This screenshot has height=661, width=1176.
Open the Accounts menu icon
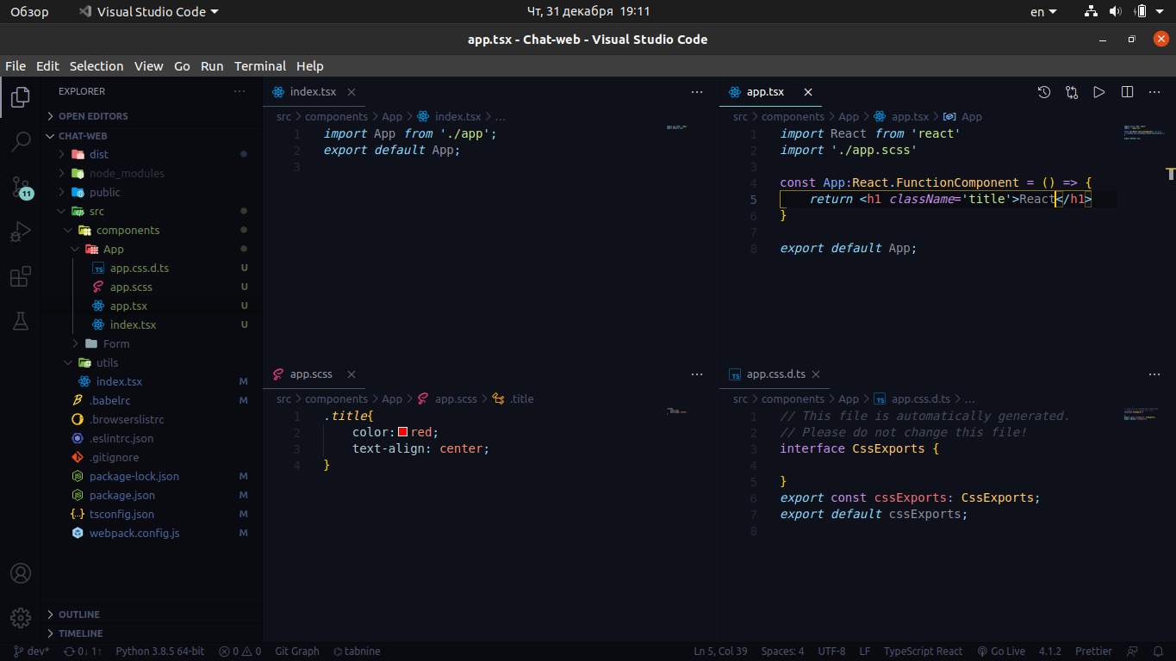point(20,573)
